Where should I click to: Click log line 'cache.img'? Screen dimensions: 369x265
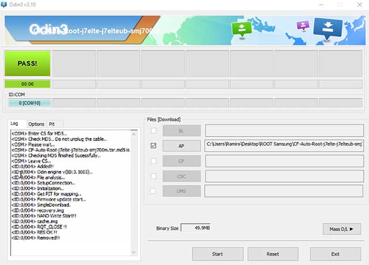35,221
